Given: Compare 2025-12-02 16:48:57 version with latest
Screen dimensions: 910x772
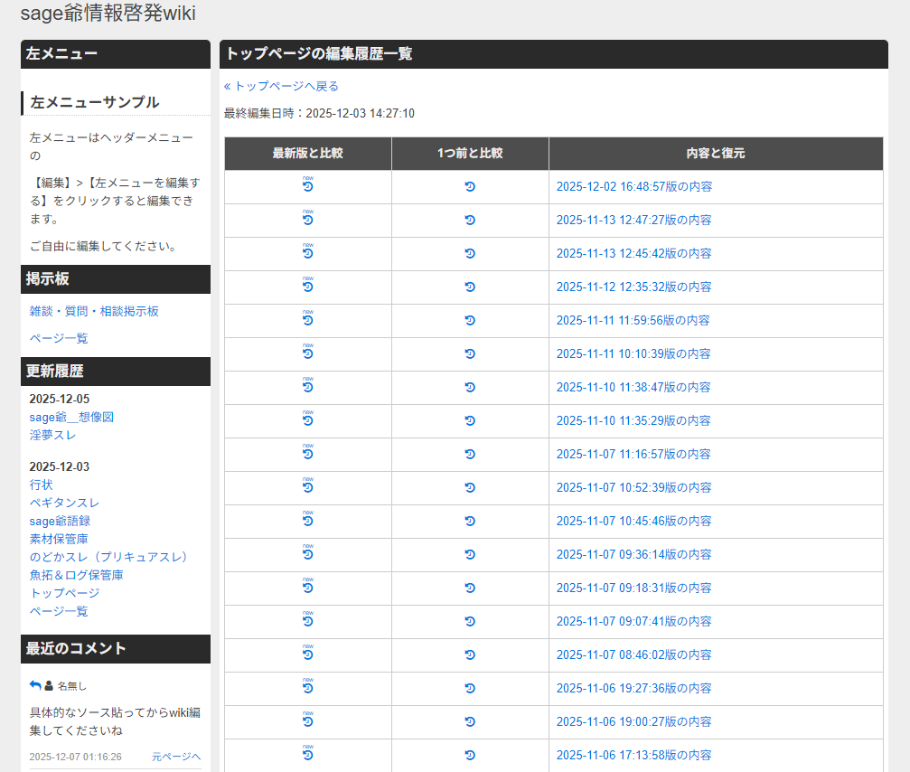Looking at the screenshot, I should 307,186.
